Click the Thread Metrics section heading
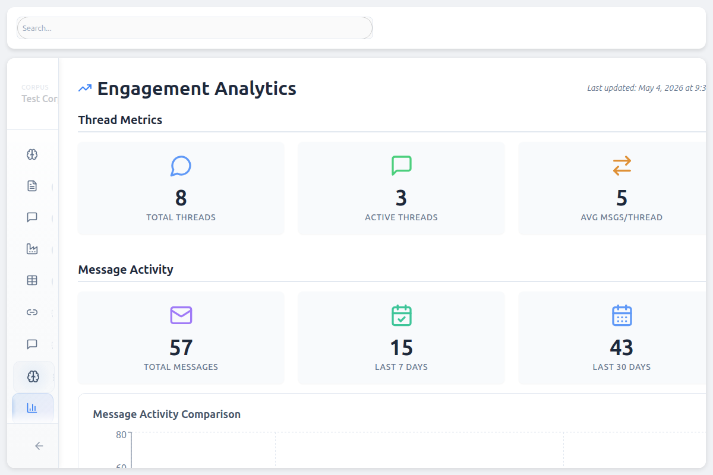This screenshot has width=713, height=475. click(x=120, y=120)
